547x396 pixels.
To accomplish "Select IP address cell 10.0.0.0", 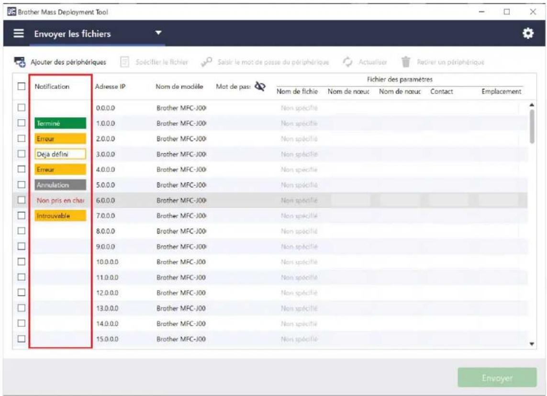I will (107, 262).
